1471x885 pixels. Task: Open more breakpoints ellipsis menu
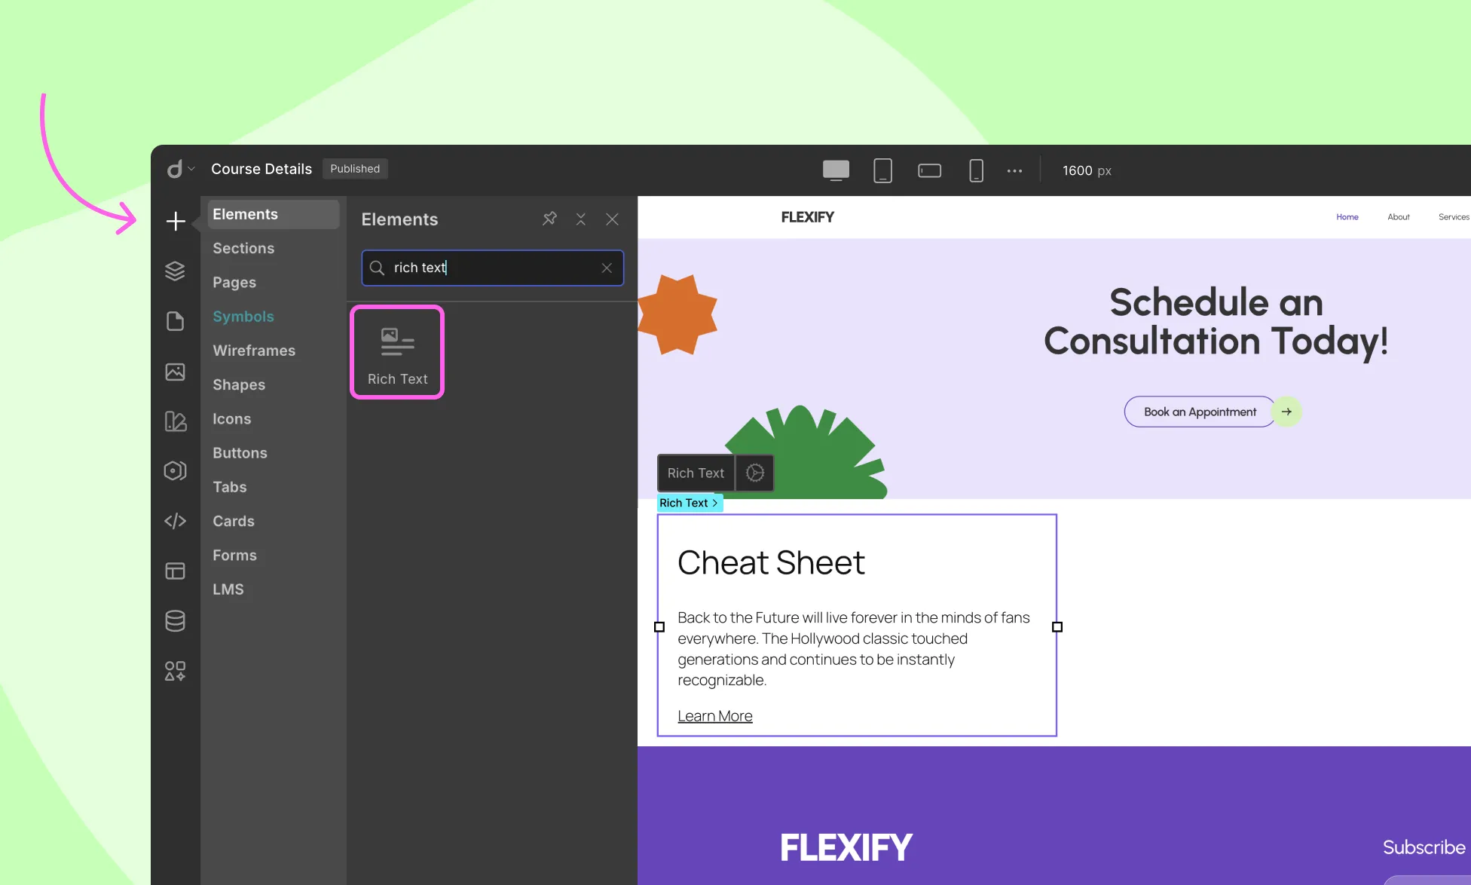tap(1014, 171)
